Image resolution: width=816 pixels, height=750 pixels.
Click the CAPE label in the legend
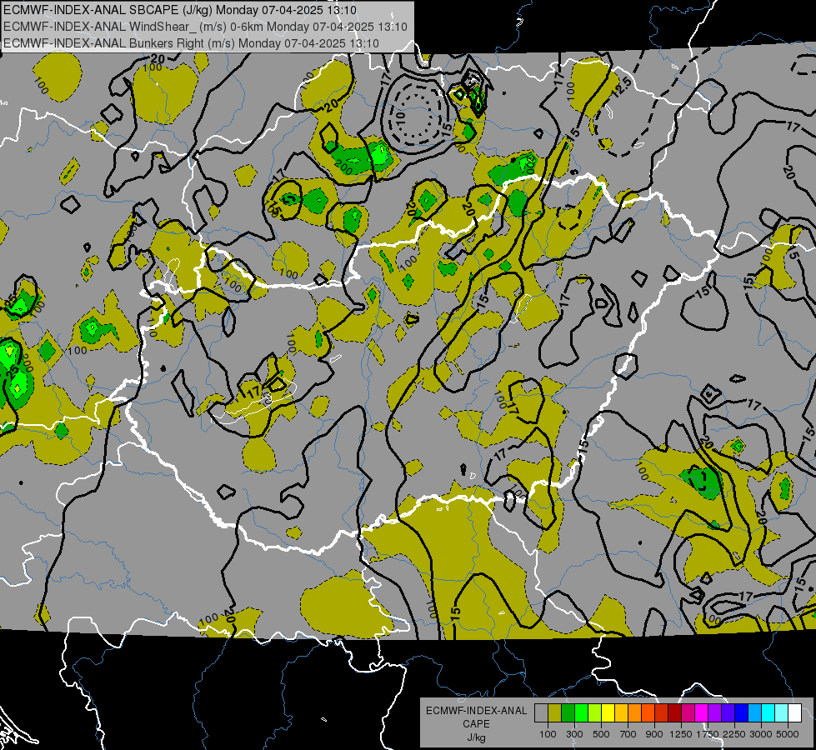coord(476,724)
